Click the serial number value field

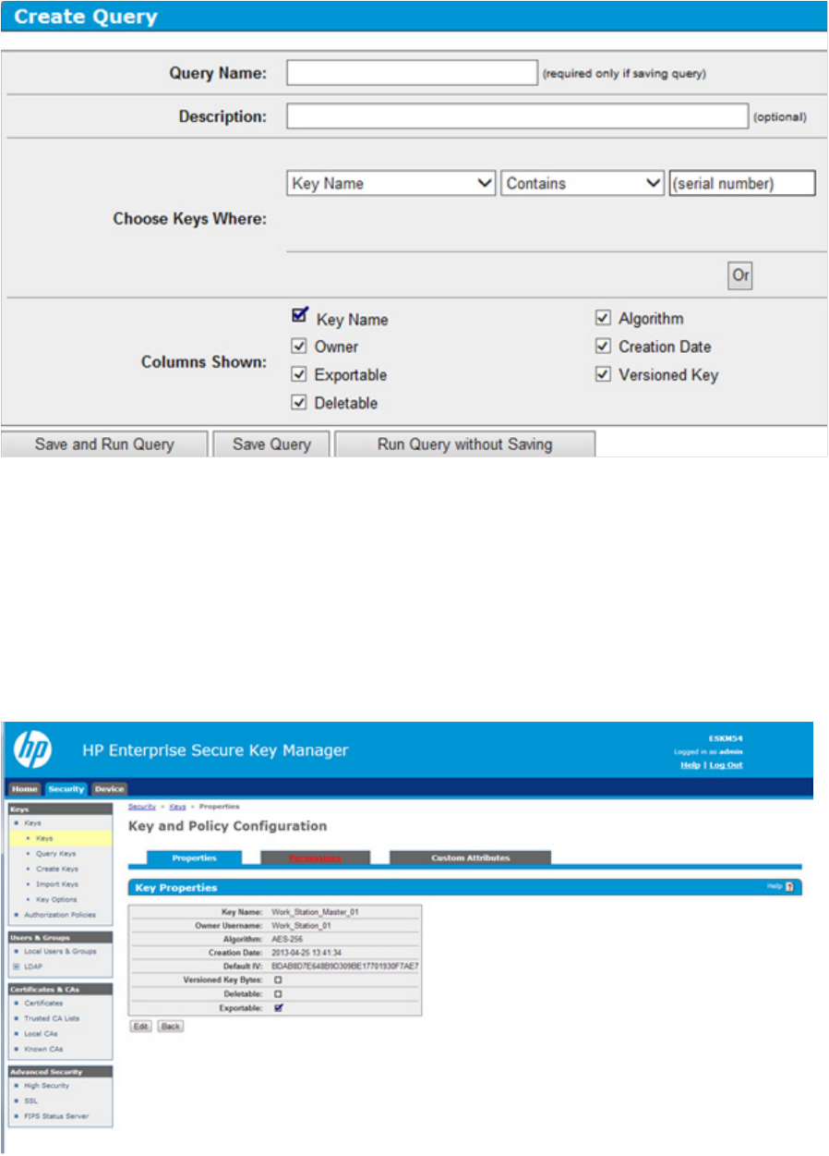742,183
